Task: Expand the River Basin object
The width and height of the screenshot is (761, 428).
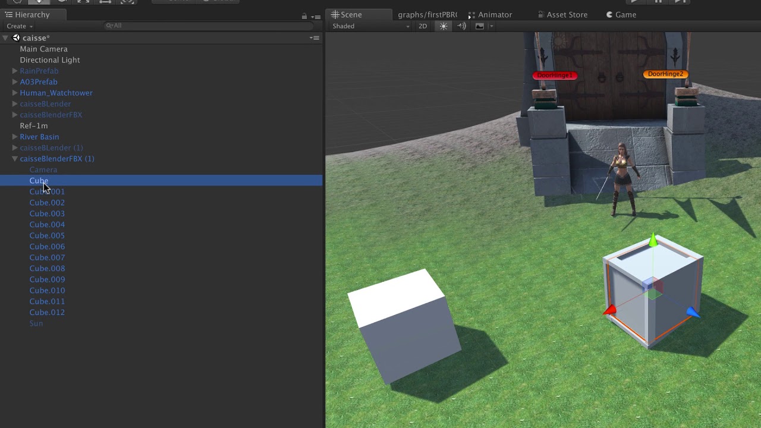Action: tap(15, 137)
